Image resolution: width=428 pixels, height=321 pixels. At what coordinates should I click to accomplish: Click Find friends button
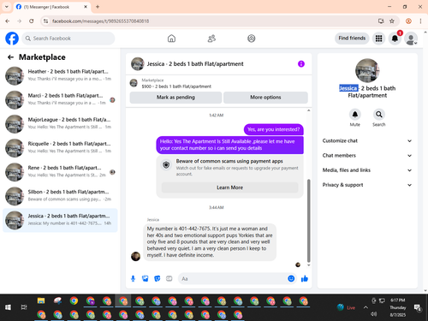pos(352,39)
